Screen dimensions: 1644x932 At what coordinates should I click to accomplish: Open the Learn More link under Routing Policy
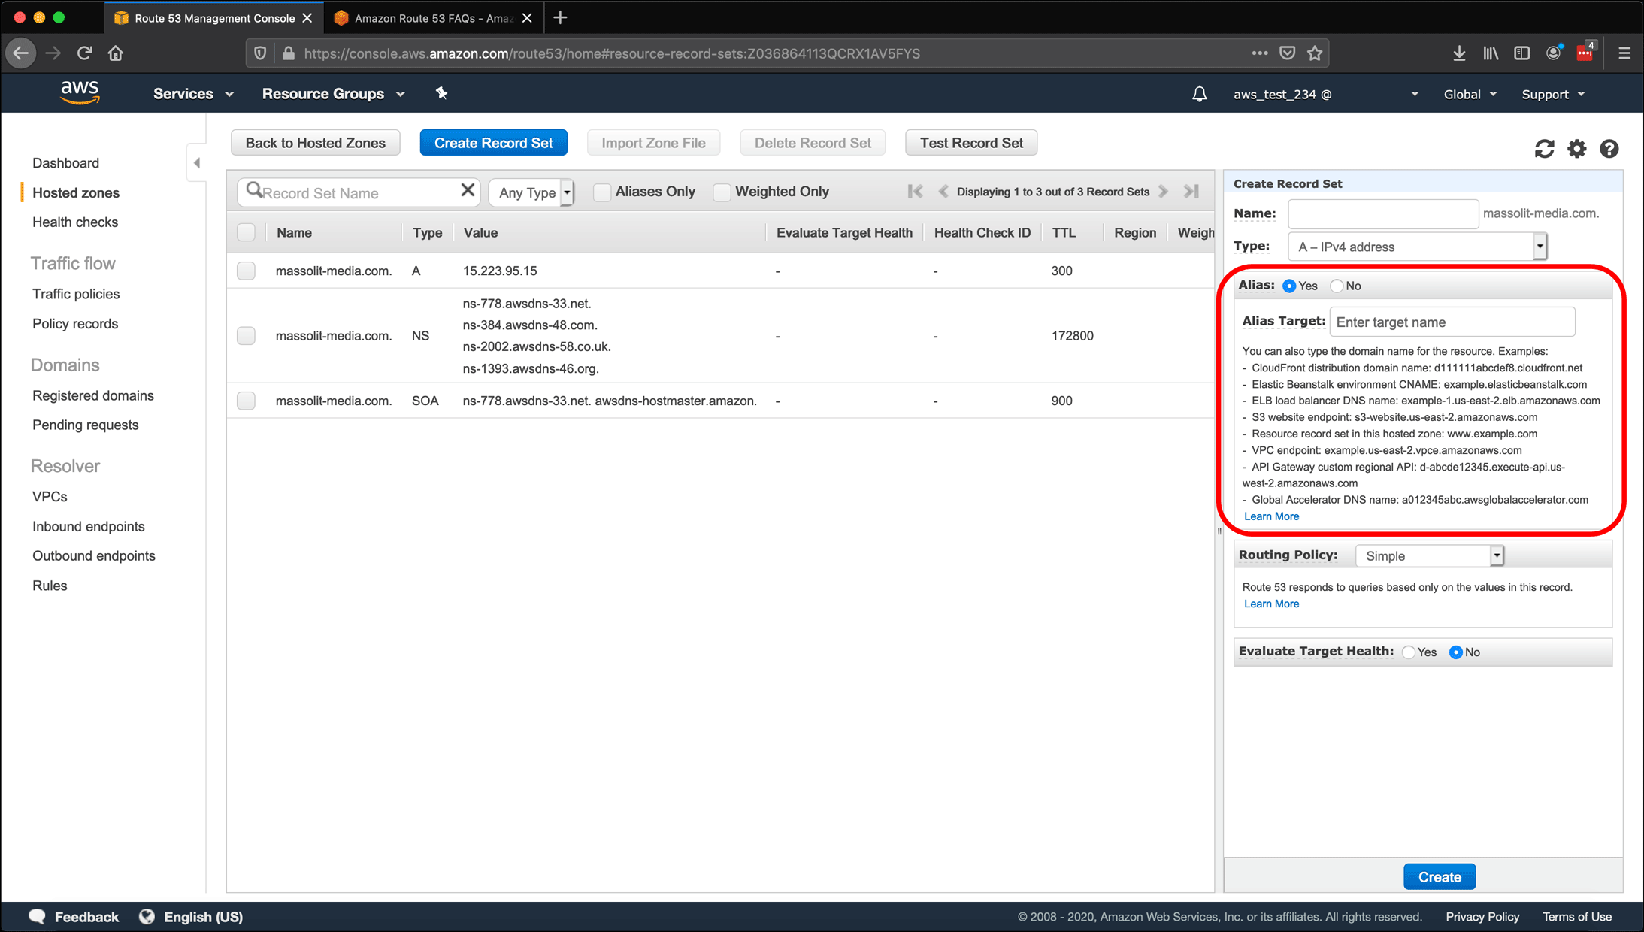coord(1271,604)
